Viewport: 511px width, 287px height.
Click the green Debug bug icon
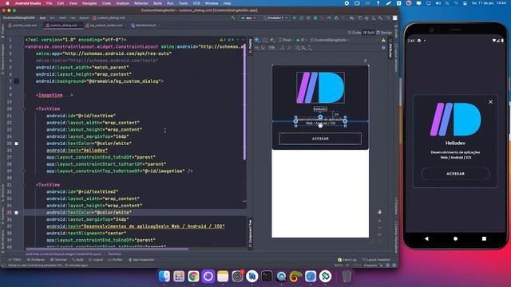point(315,18)
